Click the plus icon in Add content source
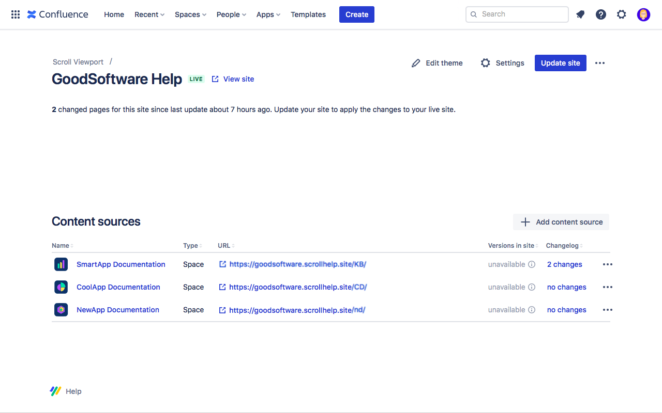Image resolution: width=662 pixels, height=413 pixels. coord(525,222)
